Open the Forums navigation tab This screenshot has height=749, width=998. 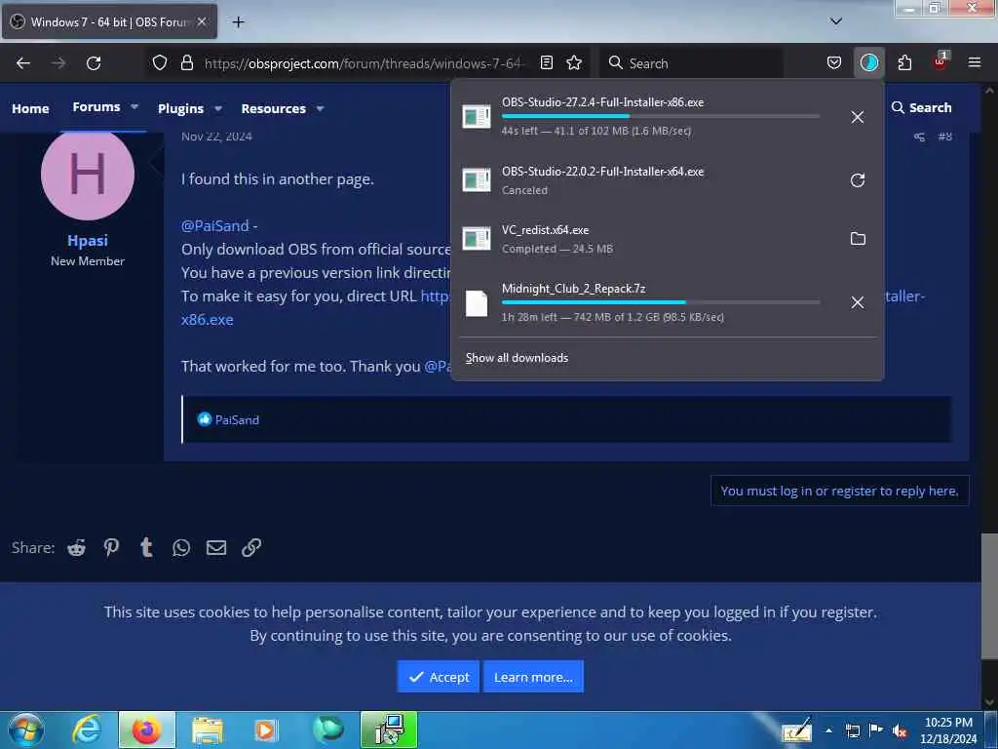click(96, 107)
